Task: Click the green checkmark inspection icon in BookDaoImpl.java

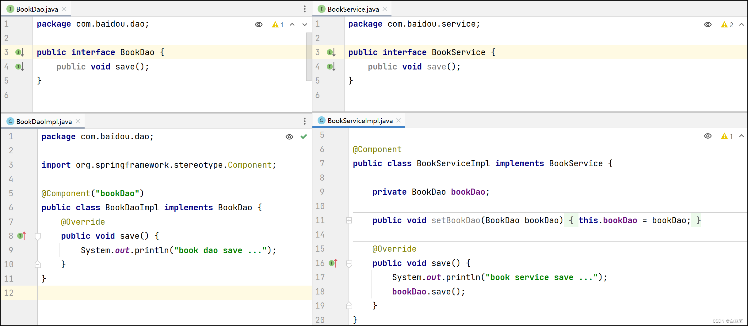Action: (303, 137)
